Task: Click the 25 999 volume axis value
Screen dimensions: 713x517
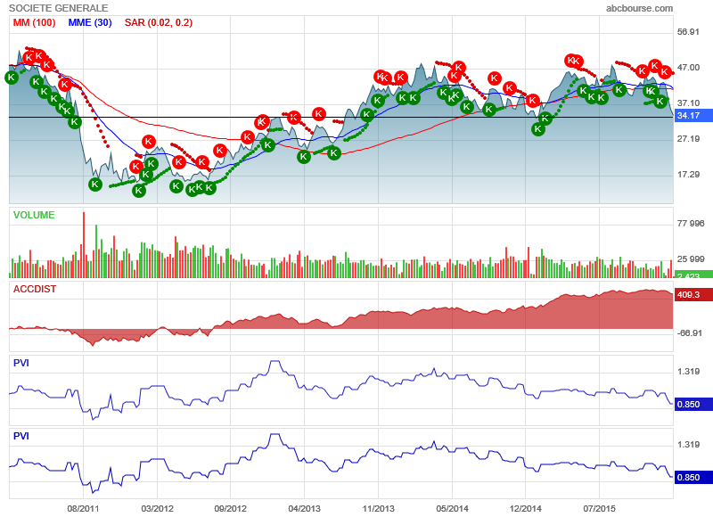Action: click(x=691, y=259)
